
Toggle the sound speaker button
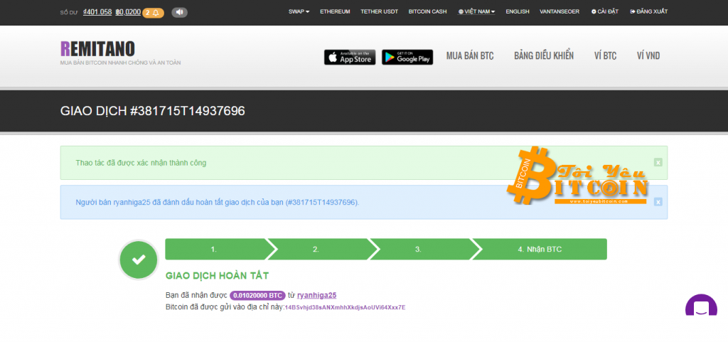[x=180, y=12]
